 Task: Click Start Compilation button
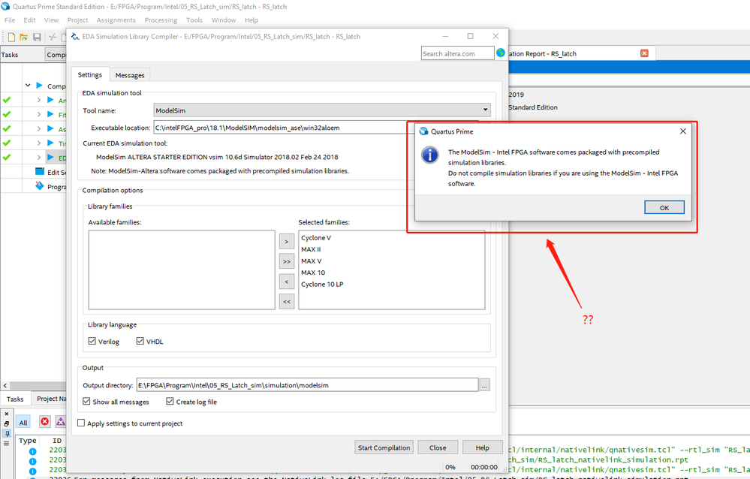coord(384,447)
